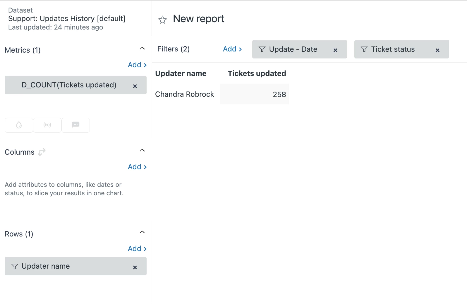Add a new metric

click(137, 65)
